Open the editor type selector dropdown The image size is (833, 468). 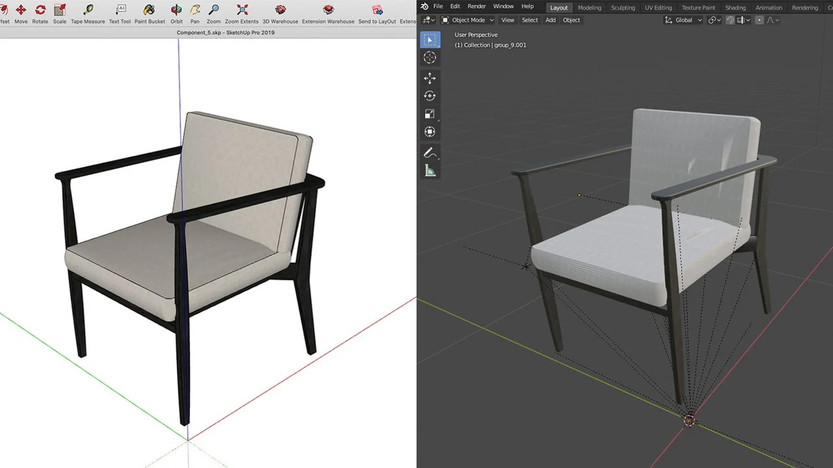coord(427,19)
